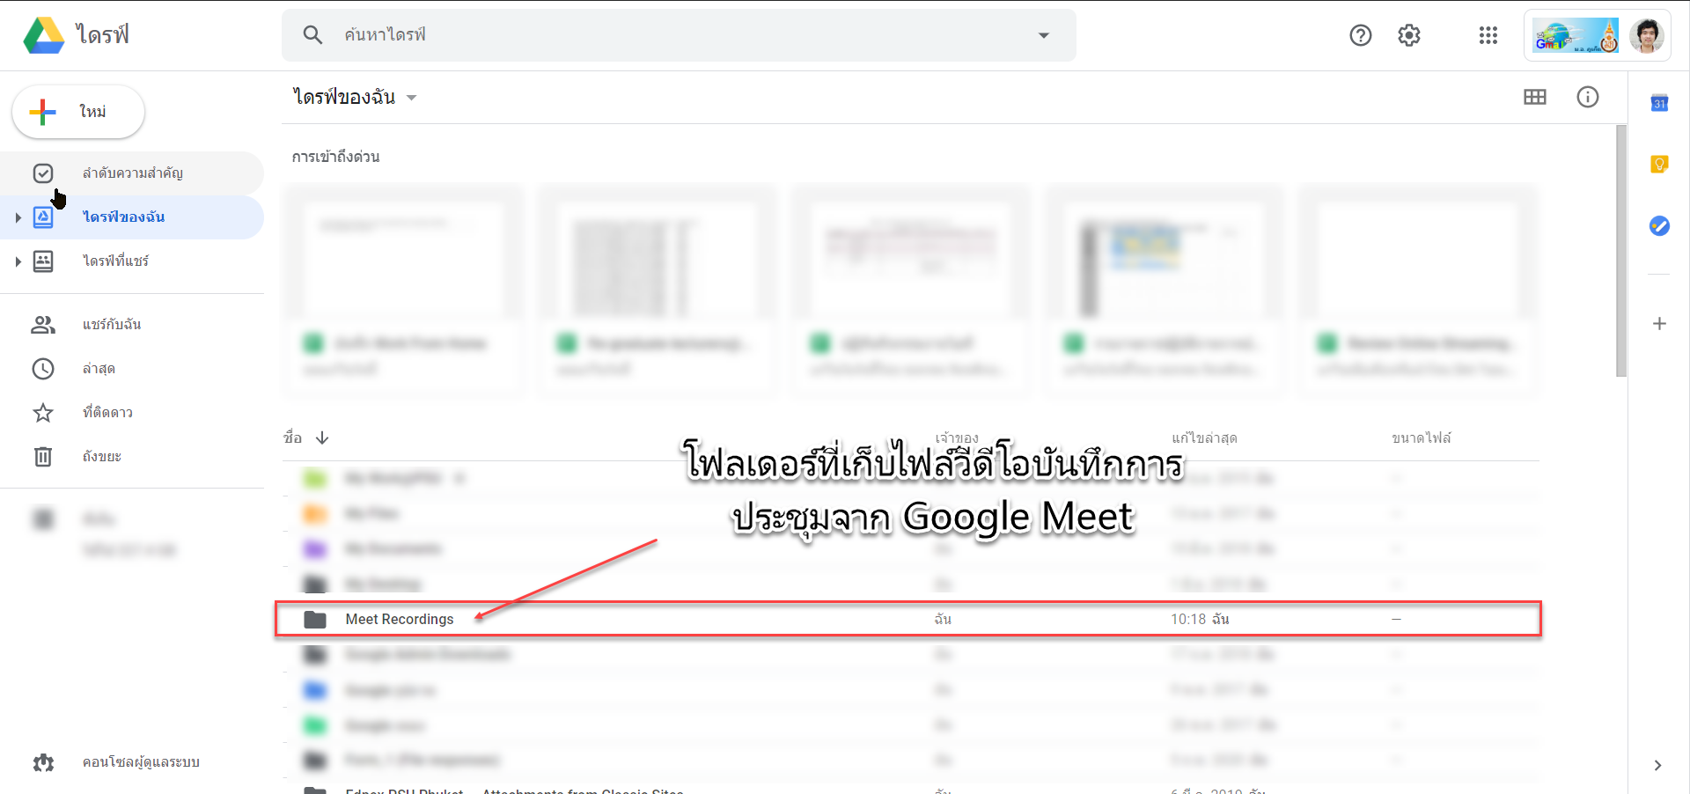
Task: Open the settings gear menu
Action: [x=1409, y=35]
